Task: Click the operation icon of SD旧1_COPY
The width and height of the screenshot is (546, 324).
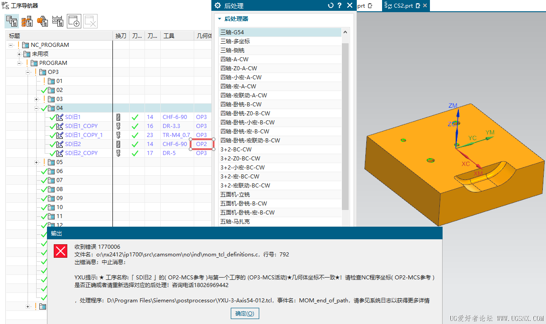Action: point(60,126)
